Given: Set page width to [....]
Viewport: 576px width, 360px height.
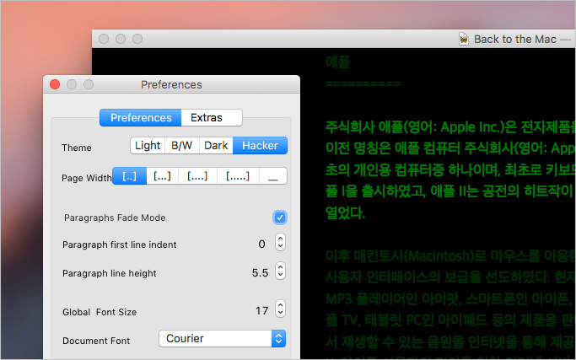Looking at the screenshot, I should click(197, 176).
